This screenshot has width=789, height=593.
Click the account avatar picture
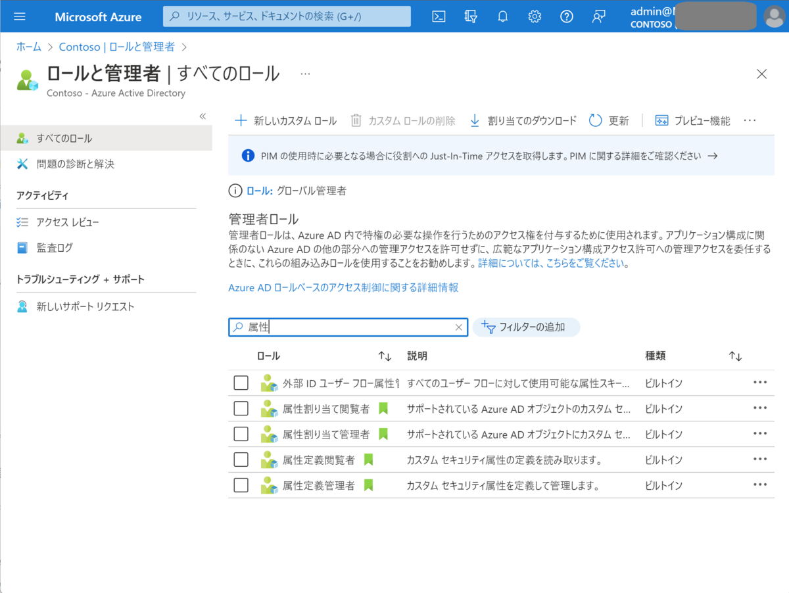pos(775,16)
